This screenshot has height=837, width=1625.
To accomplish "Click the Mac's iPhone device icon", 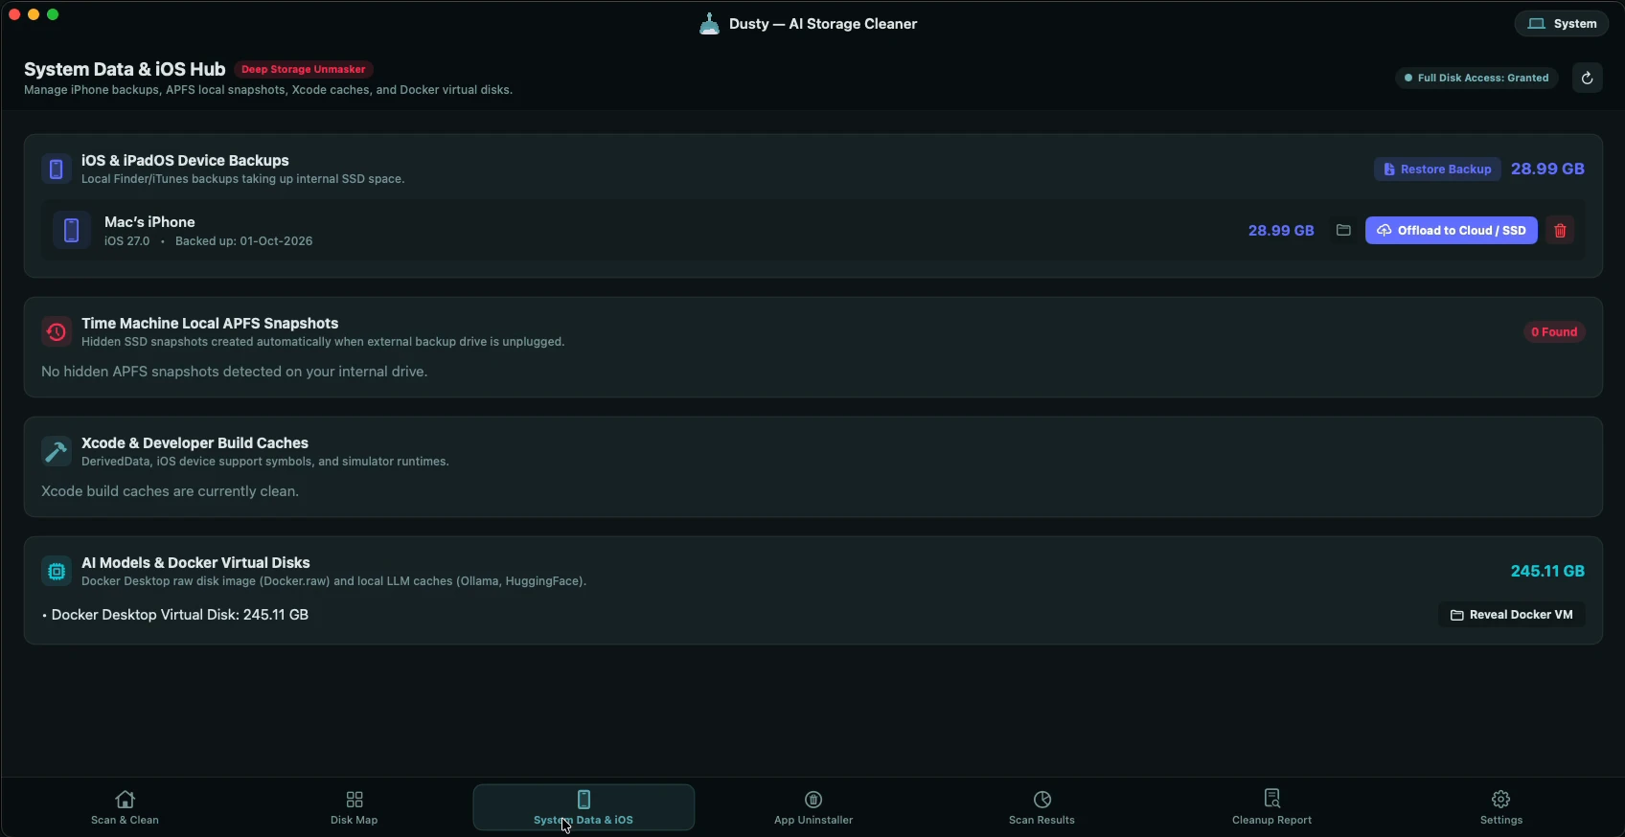I will click(x=72, y=230).
